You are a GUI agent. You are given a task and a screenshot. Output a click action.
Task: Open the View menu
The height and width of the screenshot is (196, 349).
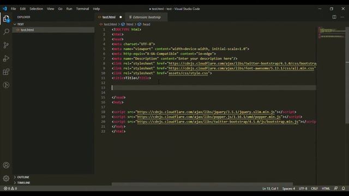[x=51, y=9]
